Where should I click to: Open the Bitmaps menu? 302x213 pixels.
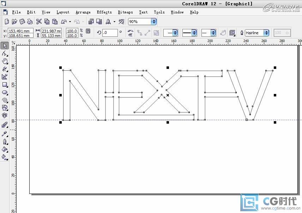click(x=125, y=12)
